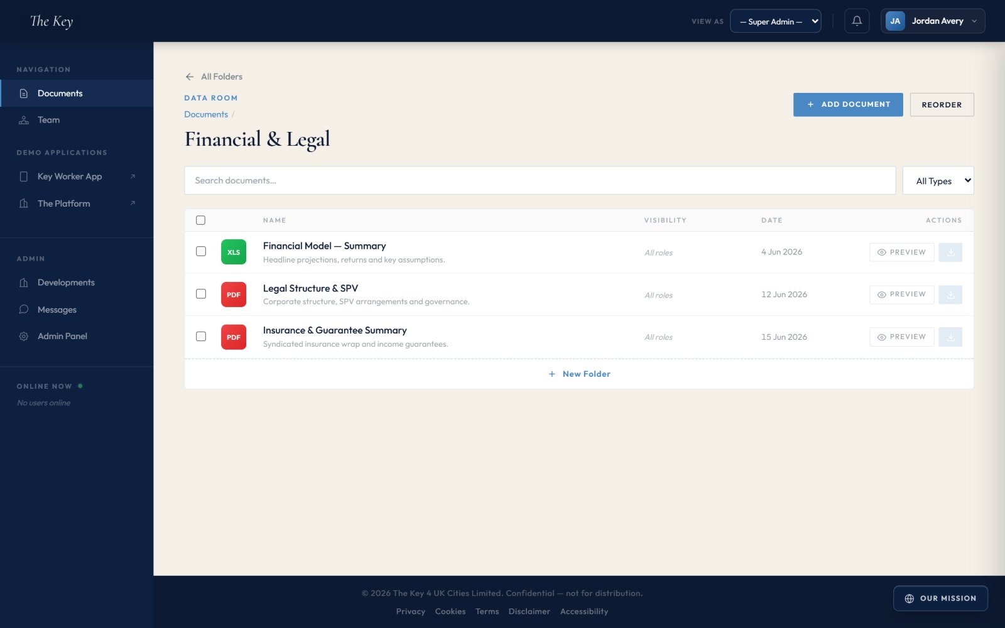Toggle the select-all checkbox in table header
The height and width of the screenshot is (628, 1005).
(x=201, y=220)
